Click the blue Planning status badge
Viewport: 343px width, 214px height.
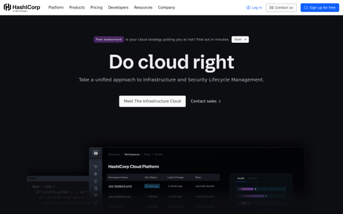(152, 186)
